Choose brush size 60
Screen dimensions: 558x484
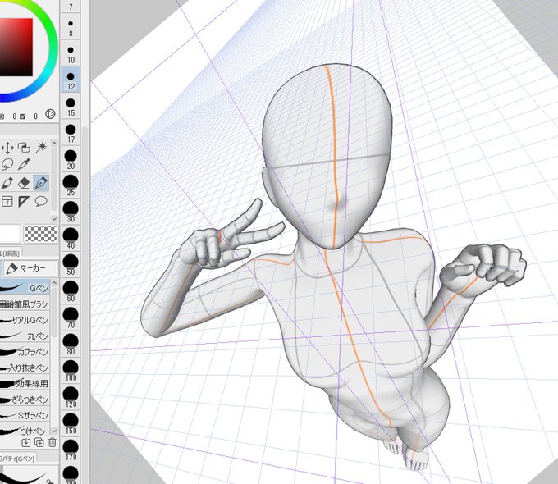click(71, 292)
